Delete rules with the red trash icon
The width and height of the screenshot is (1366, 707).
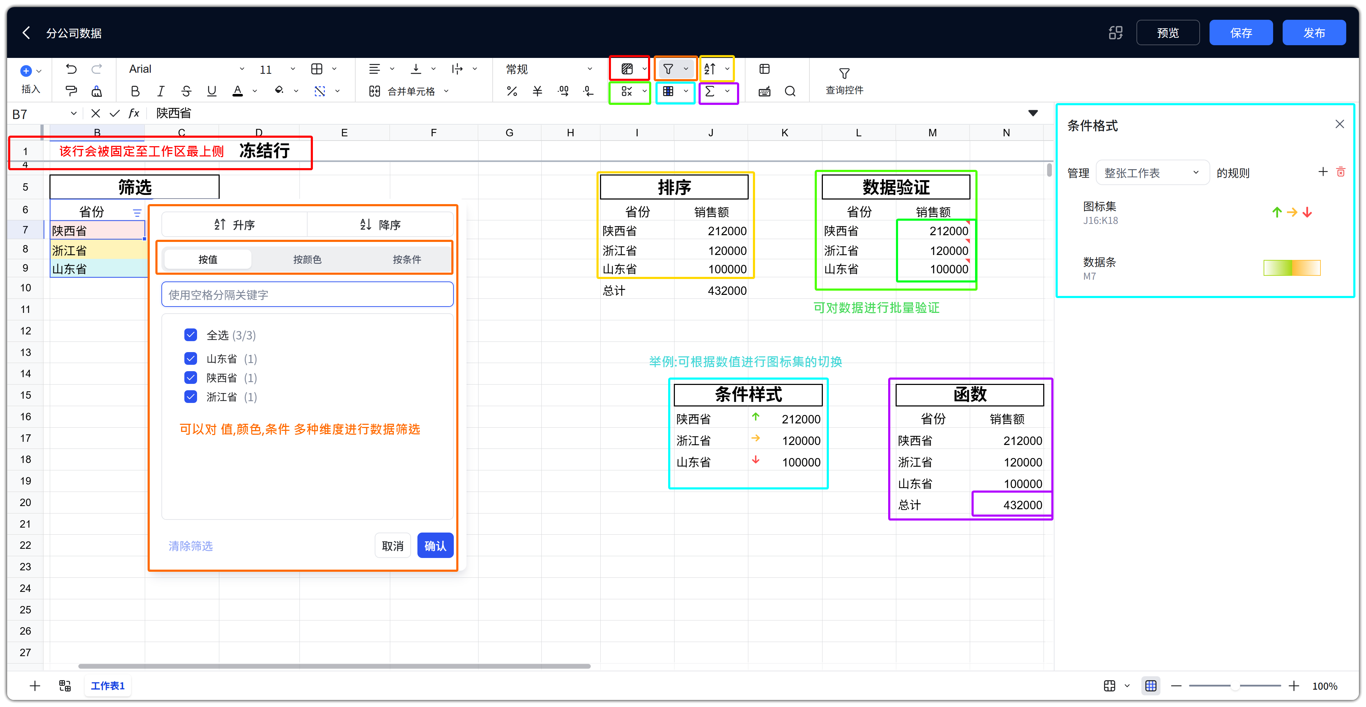coord(1341,172)
